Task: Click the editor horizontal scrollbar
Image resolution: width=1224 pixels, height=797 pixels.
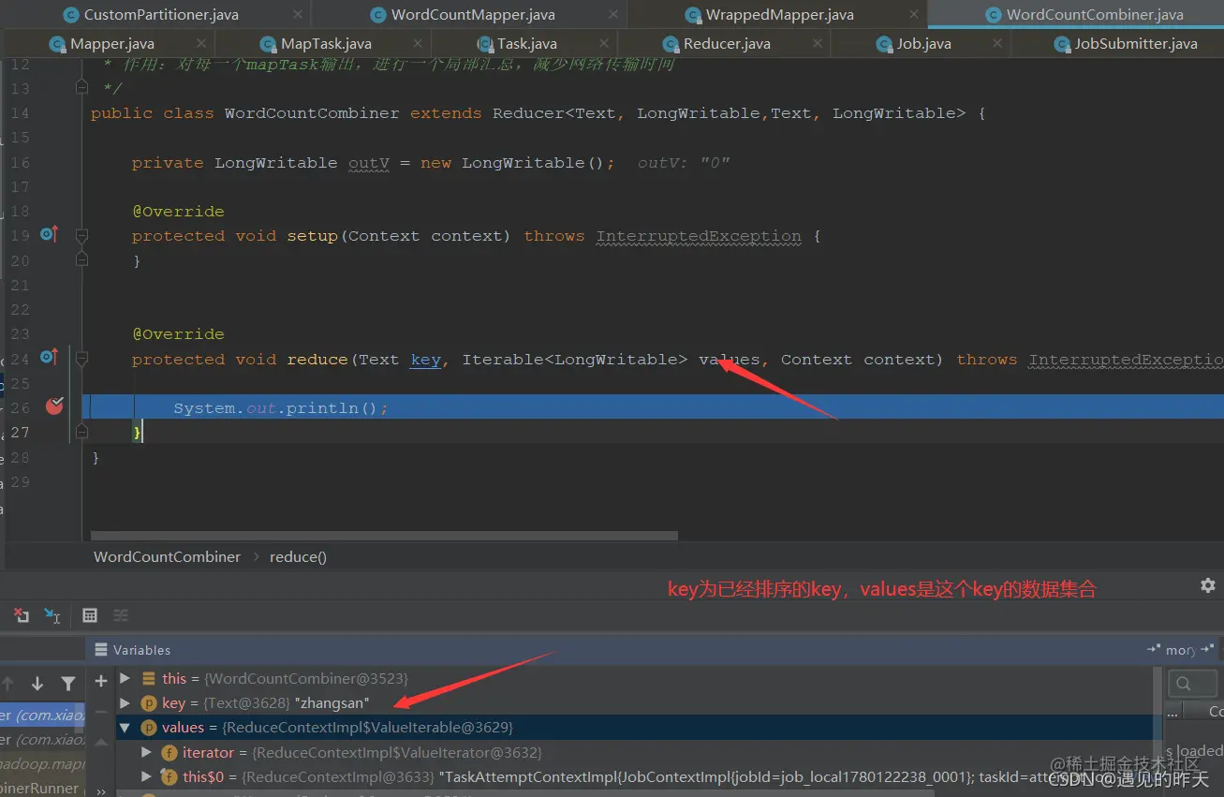Action: tap(384, 536)
